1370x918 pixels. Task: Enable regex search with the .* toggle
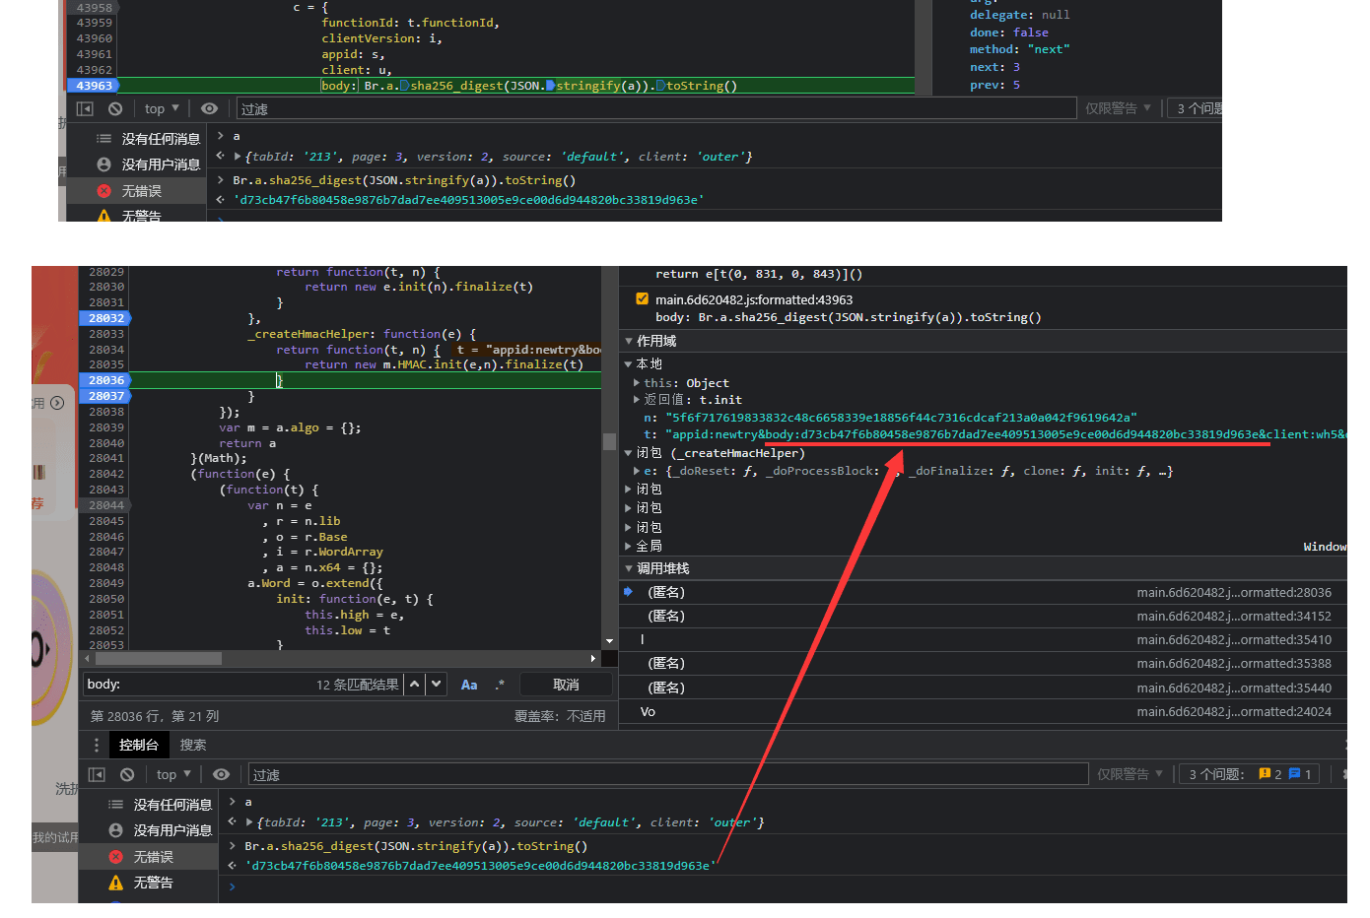pos(496,684)
